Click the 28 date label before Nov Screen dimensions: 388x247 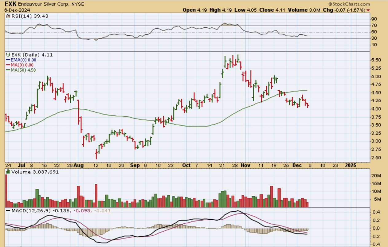(x=236, y=165)
